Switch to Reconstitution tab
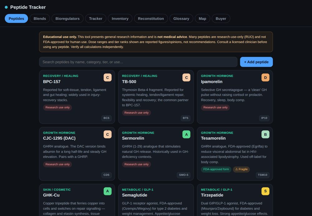 click(151, 18)
